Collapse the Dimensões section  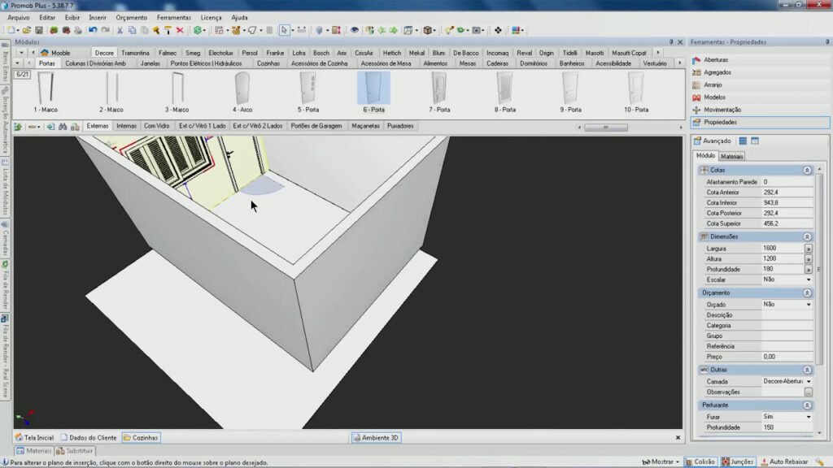[807, 236]
